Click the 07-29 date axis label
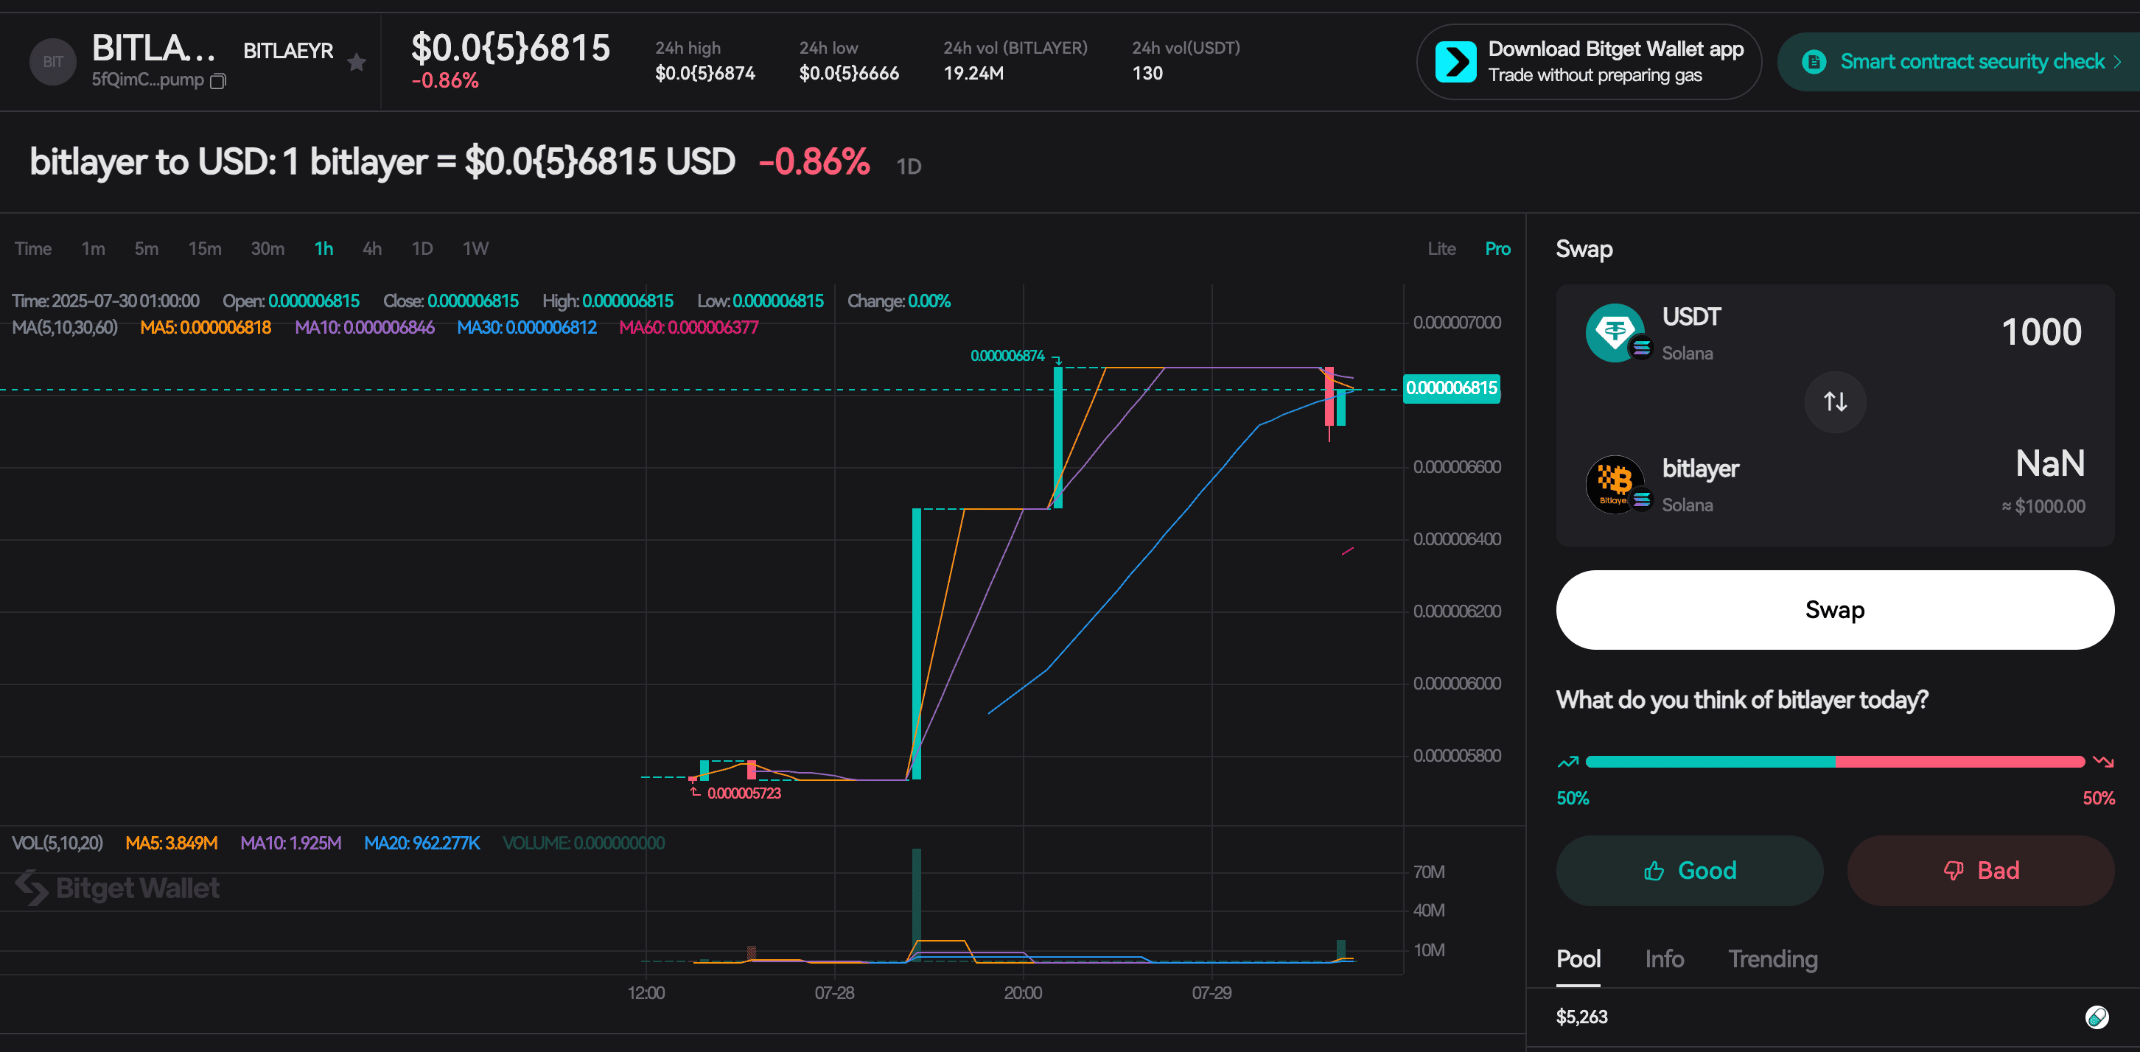The height and width of the screenshot is (1052, 2140). 1211,992
